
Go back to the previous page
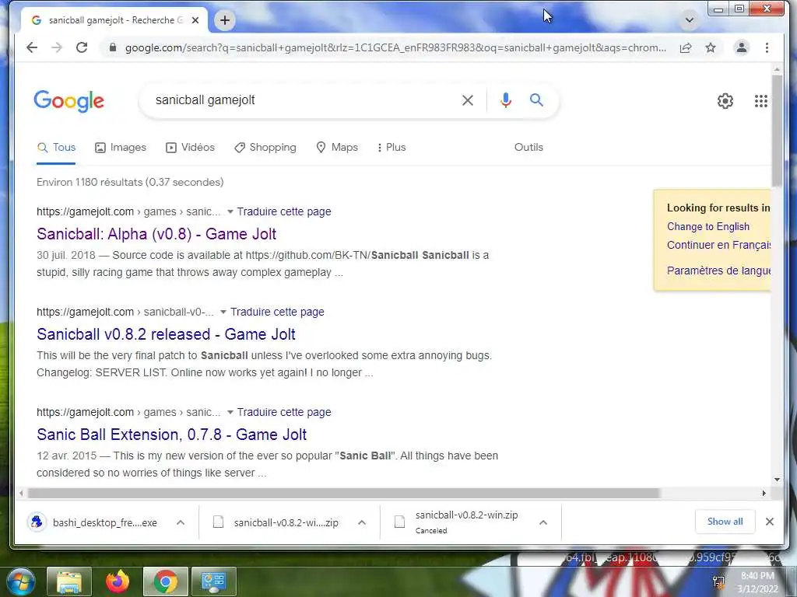click(32, 47)
